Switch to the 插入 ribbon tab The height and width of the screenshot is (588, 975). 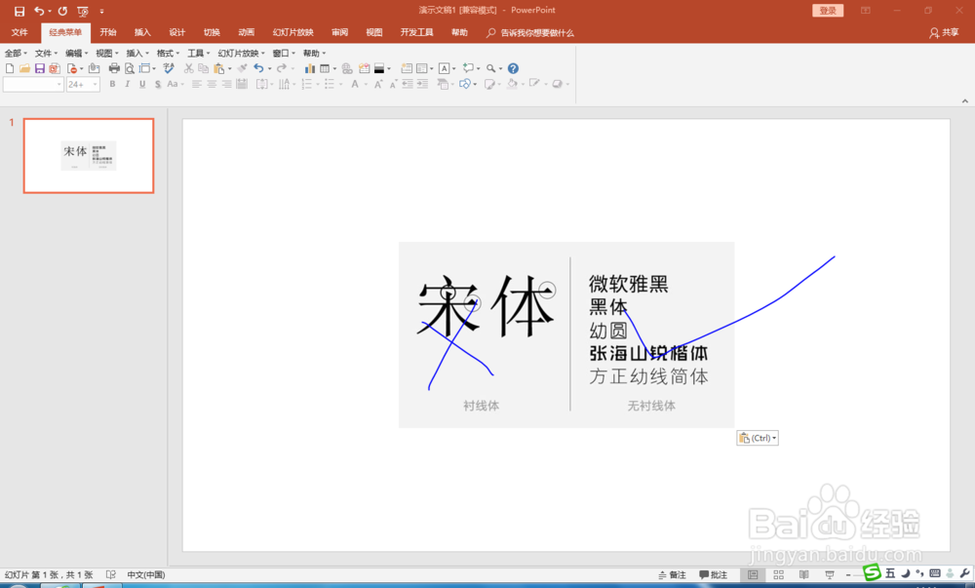(x=142, y=32)
